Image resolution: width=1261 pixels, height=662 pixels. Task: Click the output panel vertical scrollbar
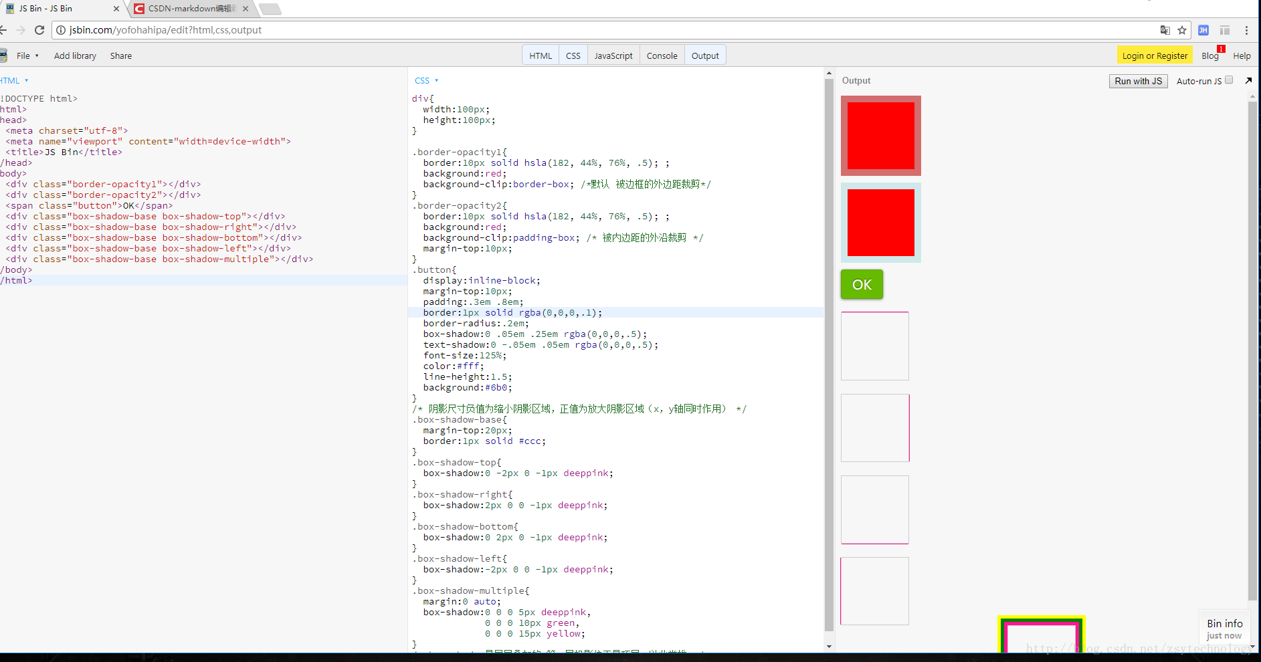pos(1252,351)
